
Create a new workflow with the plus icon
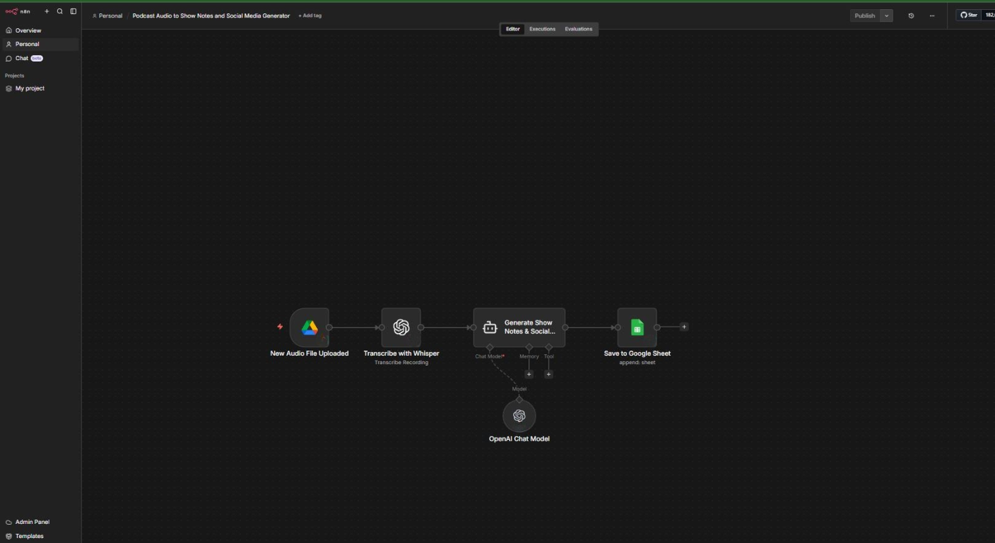47,11
